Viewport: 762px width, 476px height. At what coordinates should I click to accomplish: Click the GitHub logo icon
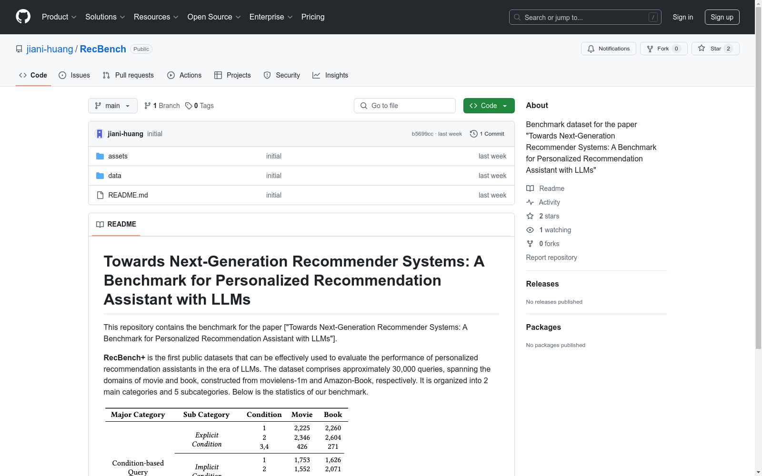click(23, 17)
